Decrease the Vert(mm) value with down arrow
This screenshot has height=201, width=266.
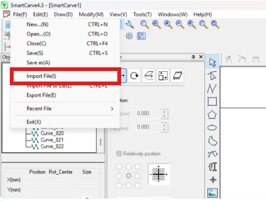pyautogui.click(x=164, y=130)
